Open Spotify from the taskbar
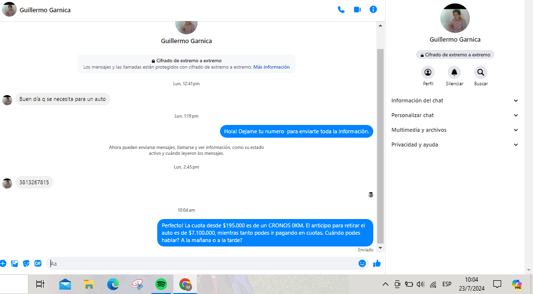This screenshot has height=294, width=533. coord(161,284)
